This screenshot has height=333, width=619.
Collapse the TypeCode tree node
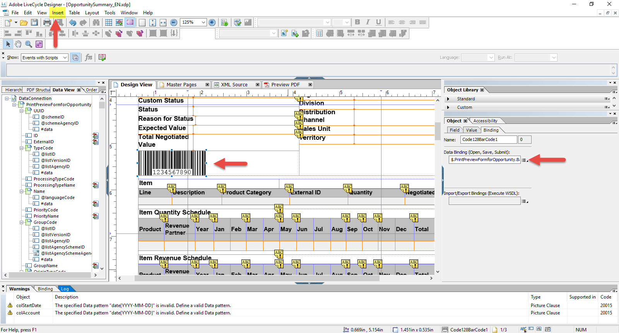point(22,148)
